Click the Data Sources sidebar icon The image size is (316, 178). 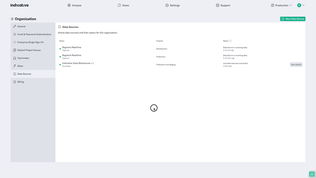[15, 74]
